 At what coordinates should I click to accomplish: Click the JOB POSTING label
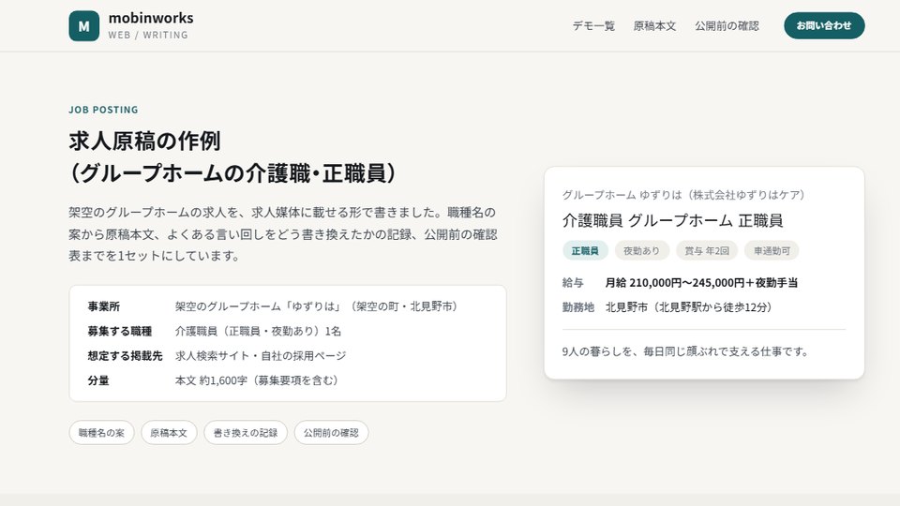[103, 110]
